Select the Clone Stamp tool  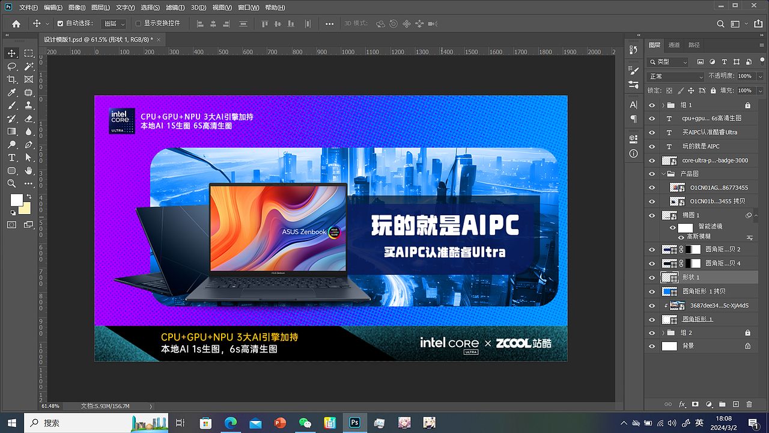coord(28,105)
